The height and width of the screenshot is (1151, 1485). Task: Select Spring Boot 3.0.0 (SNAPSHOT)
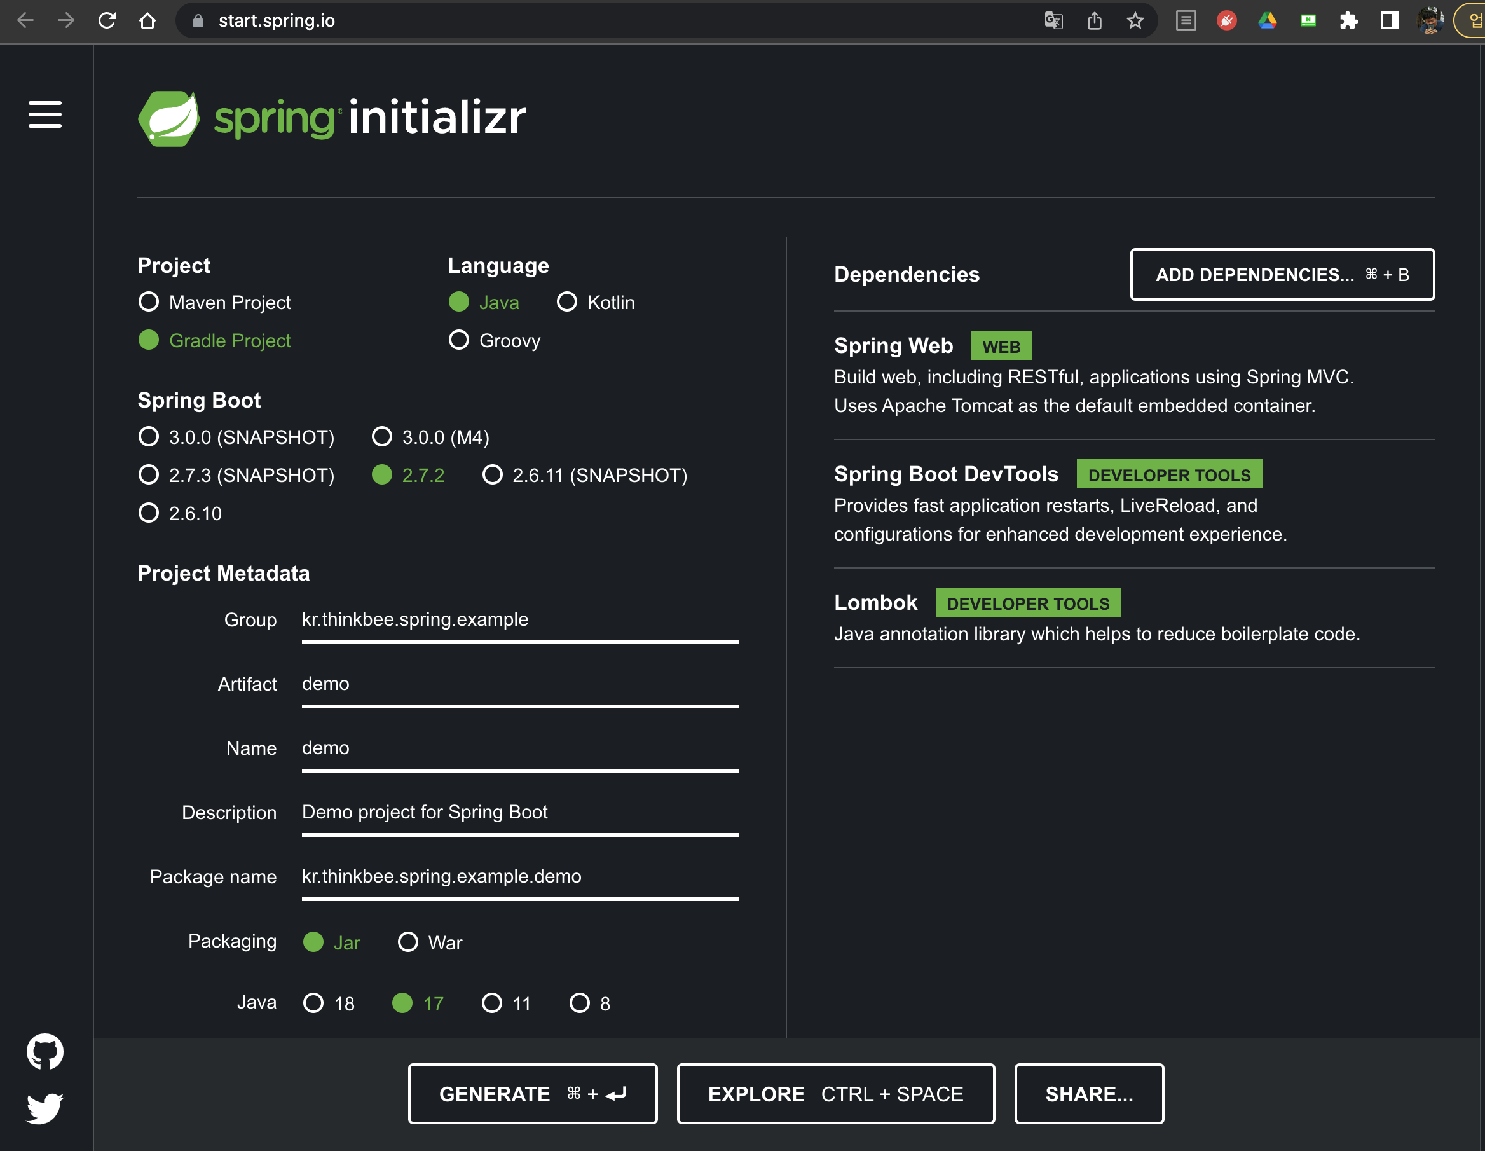click(236, 437)
